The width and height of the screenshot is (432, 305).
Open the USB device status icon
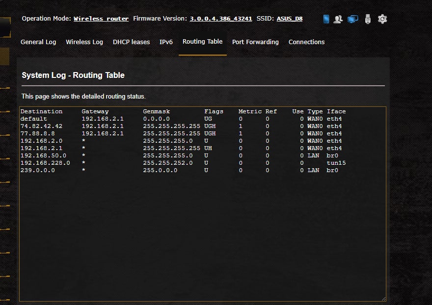coord(368,19)
